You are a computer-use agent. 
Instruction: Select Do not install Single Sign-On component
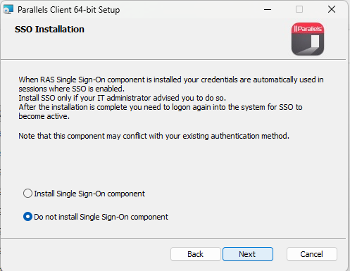coord(96,217)
